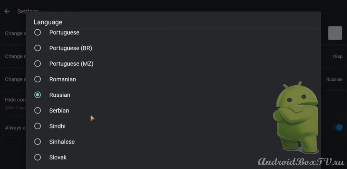Screen dimensions: 347x169
Task: Open the Russian language setting value
Action: [334, 79]
